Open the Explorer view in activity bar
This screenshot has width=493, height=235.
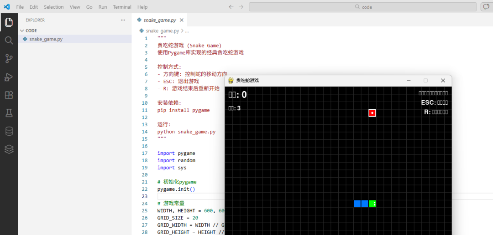pyautogui.click(x=9, y=22)
